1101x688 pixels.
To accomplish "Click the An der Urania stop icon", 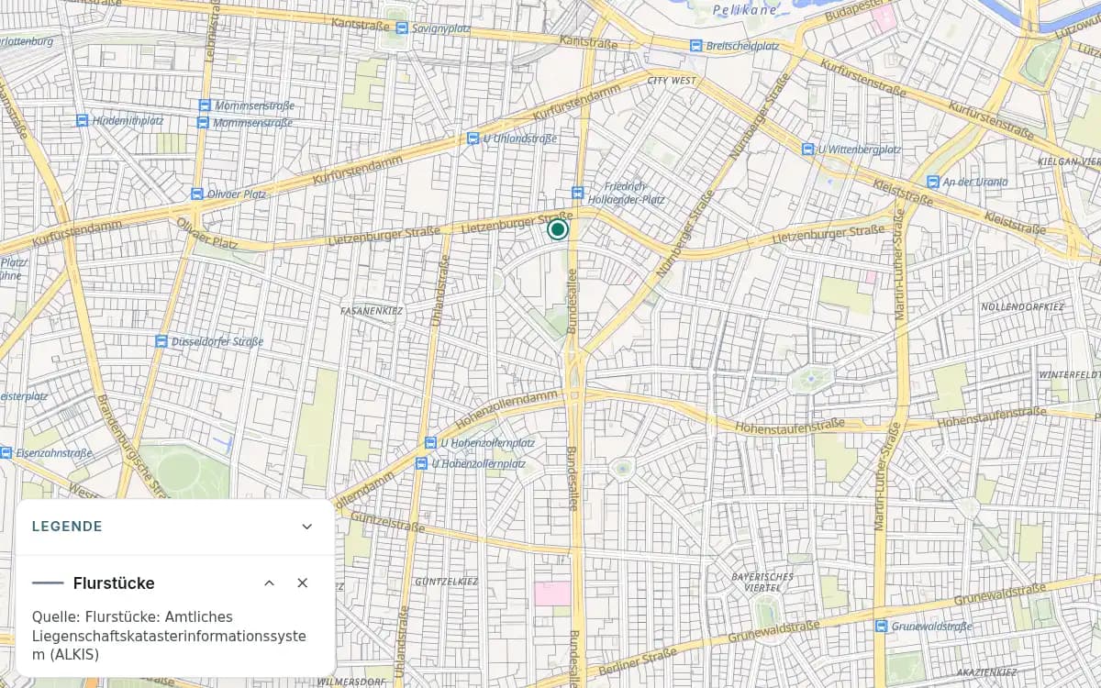I will [x=933, y=182].
